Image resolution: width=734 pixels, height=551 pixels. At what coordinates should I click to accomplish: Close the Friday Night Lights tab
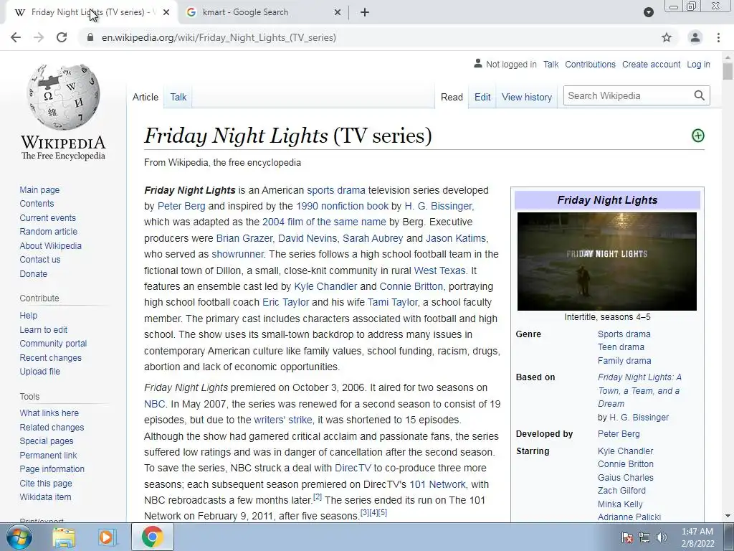point(166,12)
